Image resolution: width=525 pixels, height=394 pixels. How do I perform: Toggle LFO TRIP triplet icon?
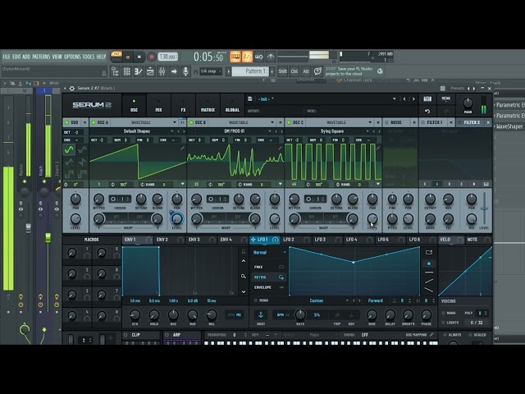pyautogui.click(x=337, y=315)
